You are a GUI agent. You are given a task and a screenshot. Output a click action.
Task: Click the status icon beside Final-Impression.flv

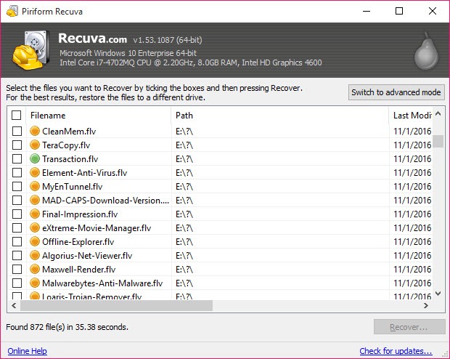(x=34, y=214)
